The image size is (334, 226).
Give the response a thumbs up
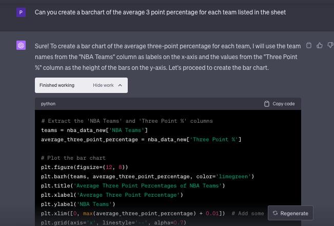coord(319,45)
